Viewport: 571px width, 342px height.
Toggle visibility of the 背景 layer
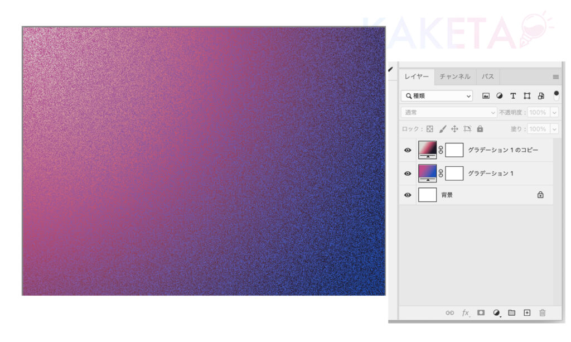408,195
